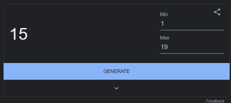Open the Feedback link

click(x=215, y=101)
